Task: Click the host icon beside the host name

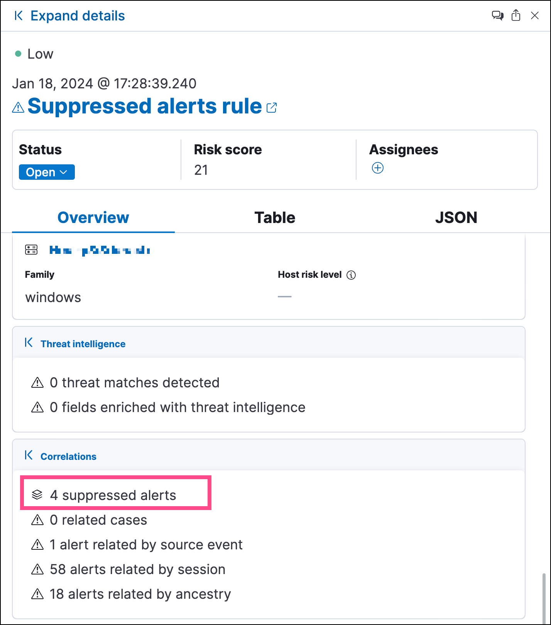Action: pyautogui.click(x=31, y=250)
